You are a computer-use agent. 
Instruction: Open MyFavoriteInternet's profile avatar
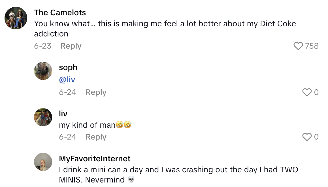pos(43,162)
